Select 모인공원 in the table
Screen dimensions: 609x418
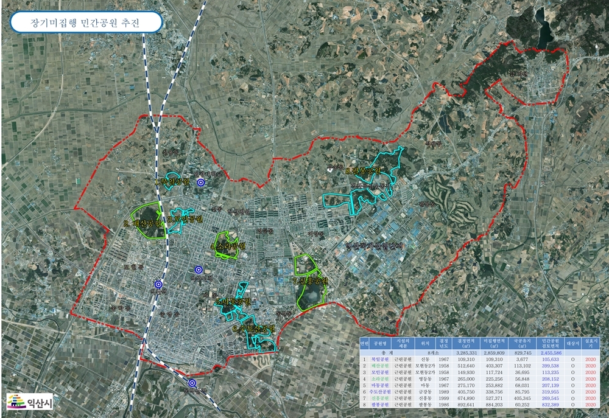(380, 372)
